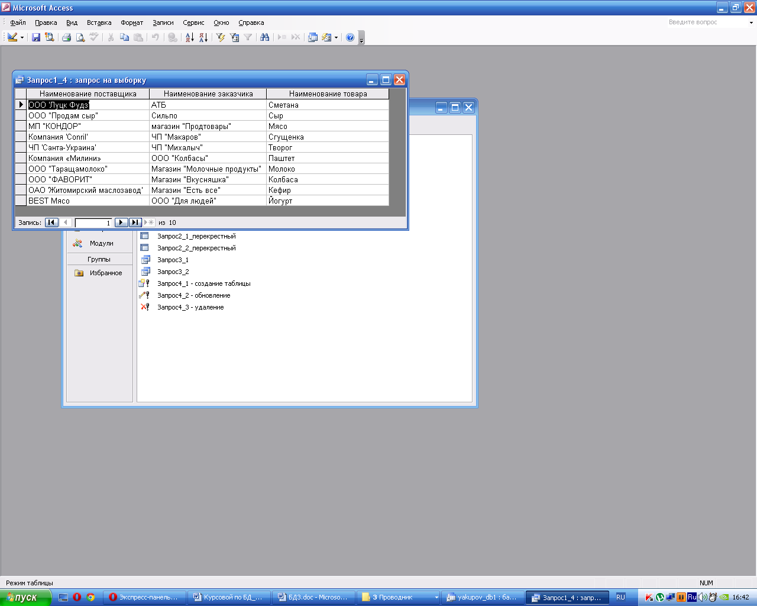Click the Apply Filter funnel icon
Viewport: 757px width, 606px height.
[x=248, y=37]
